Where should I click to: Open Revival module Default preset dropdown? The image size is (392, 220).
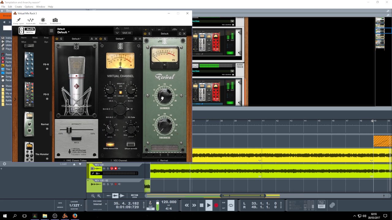coord(164,34)
